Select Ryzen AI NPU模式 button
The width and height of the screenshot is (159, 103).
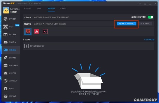point(126,24)
